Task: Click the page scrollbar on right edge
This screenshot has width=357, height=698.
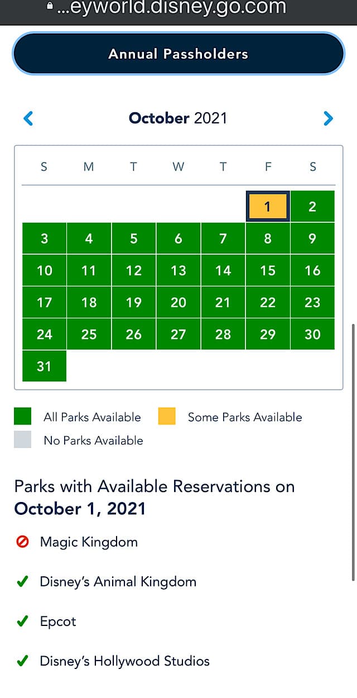Action: (x=354, y=452)
